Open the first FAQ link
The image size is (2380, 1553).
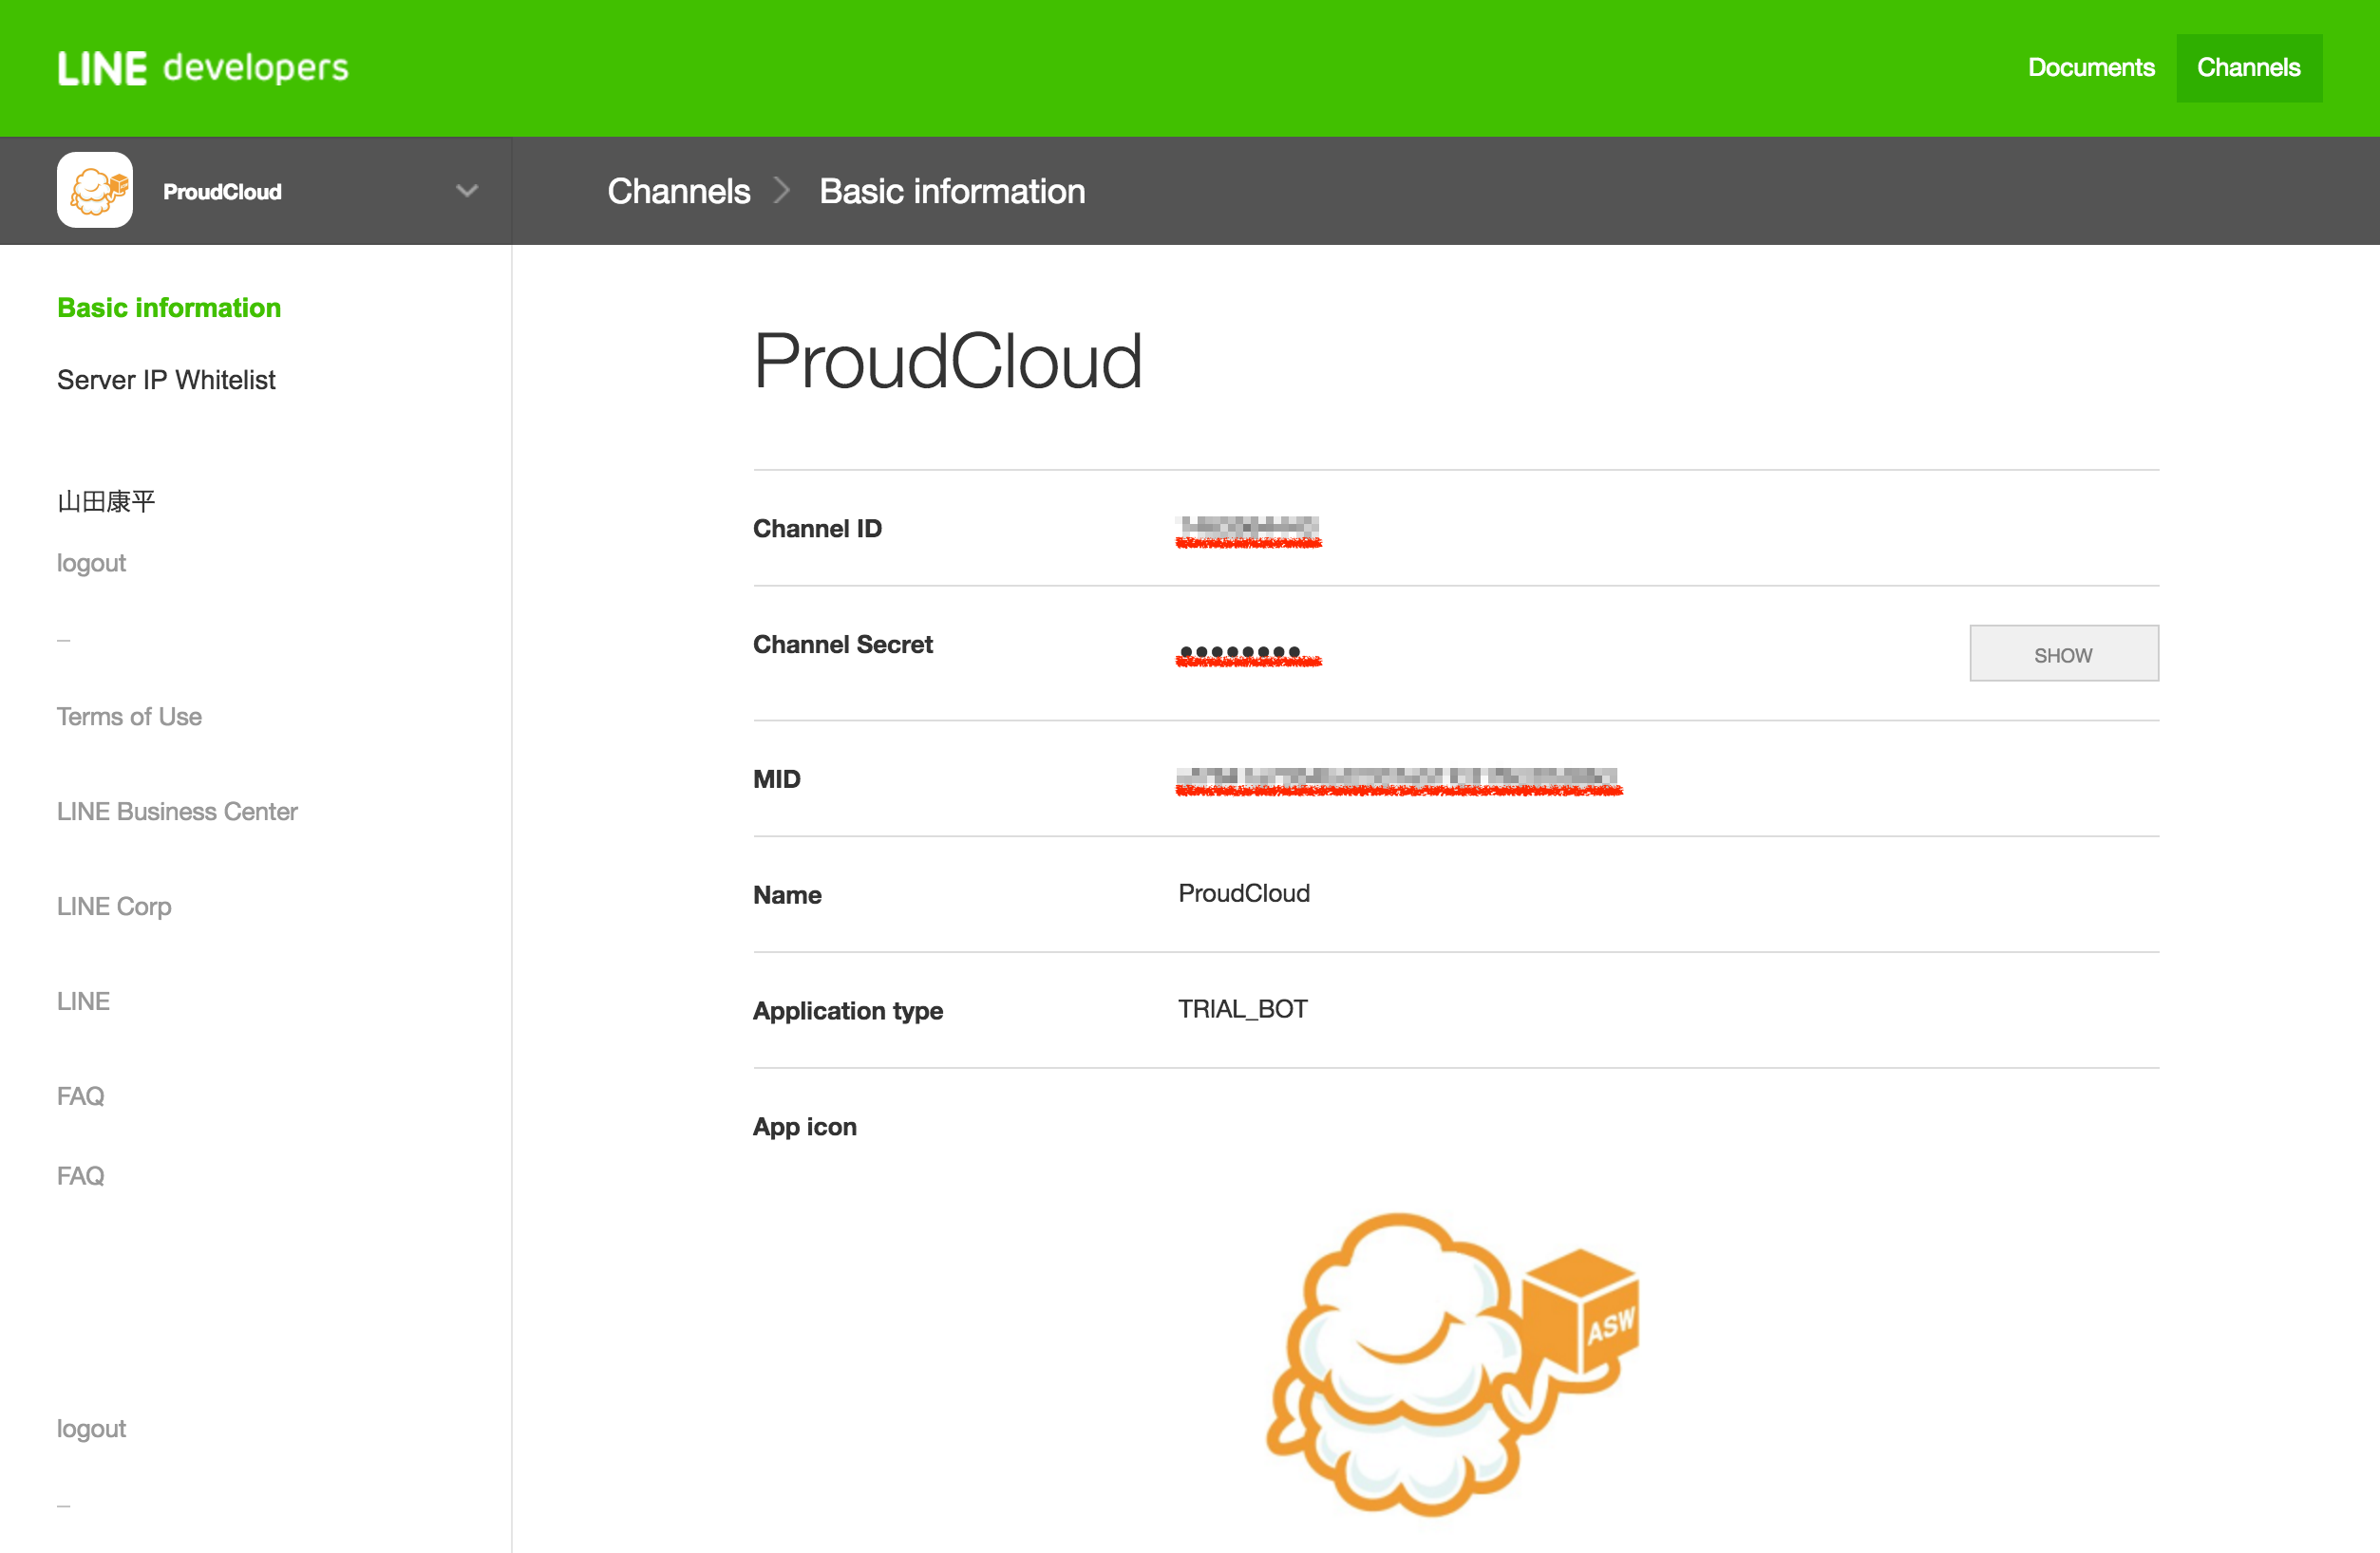point(80,1096)
